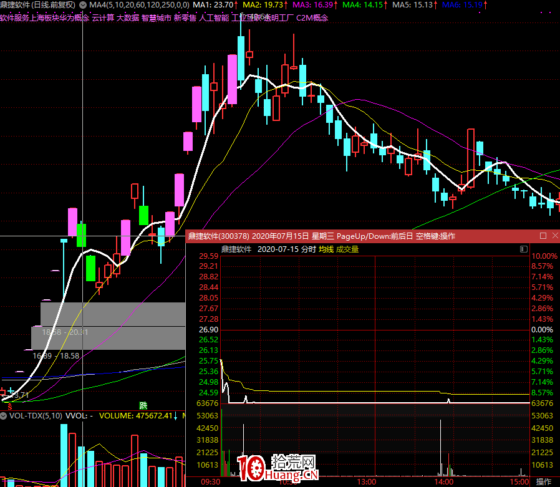560x487 pixels.
Task: Click the 13:00 time label in popup
Action: (367, 482)
